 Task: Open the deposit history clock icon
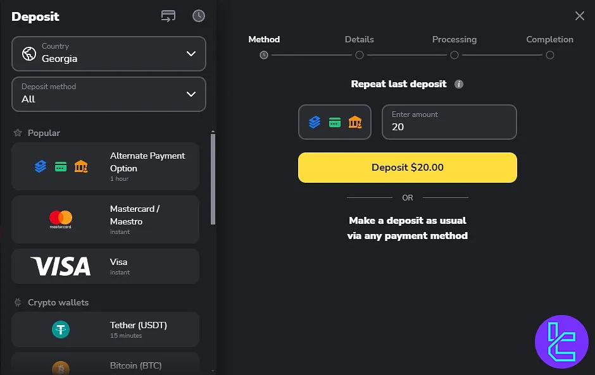click(x=199, y=16)
